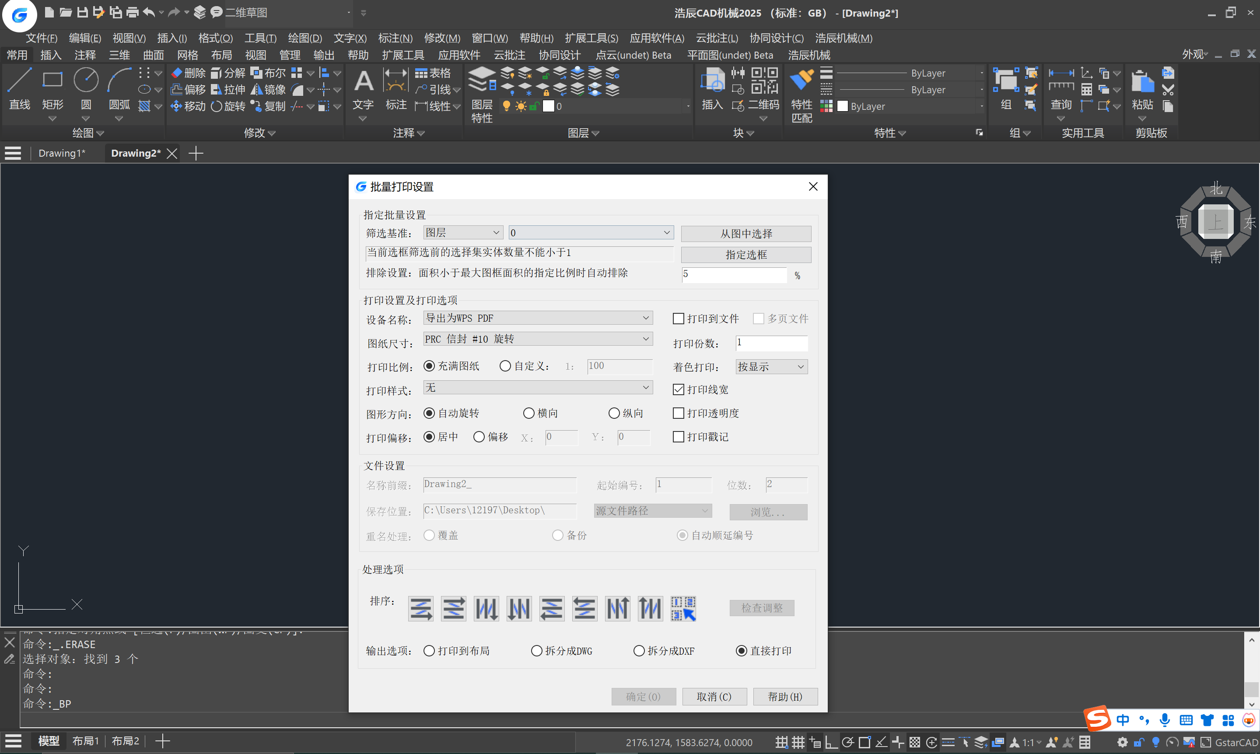Click the first sort order icon in 排序

click(x=420, y=608)
